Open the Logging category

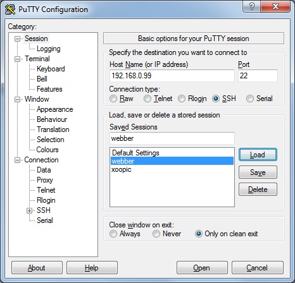pos(49,49)
